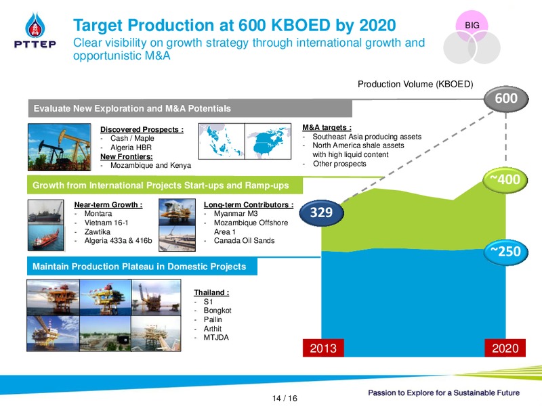Select the text Myanmar M3
Image resolution: width=542 pixels, height=406 pixels.
(236, 214)
